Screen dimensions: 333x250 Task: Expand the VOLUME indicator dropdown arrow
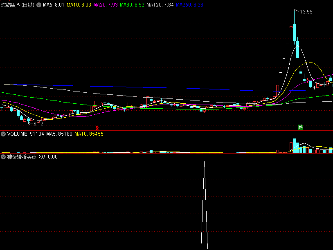pyautogui.click(x=3, y=134)
